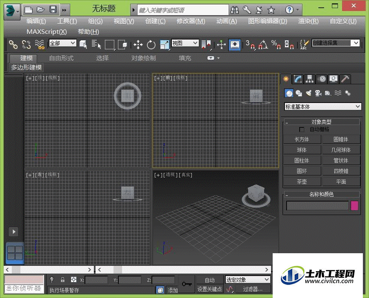Toggle Angle Snap

[x=263, y=44]
